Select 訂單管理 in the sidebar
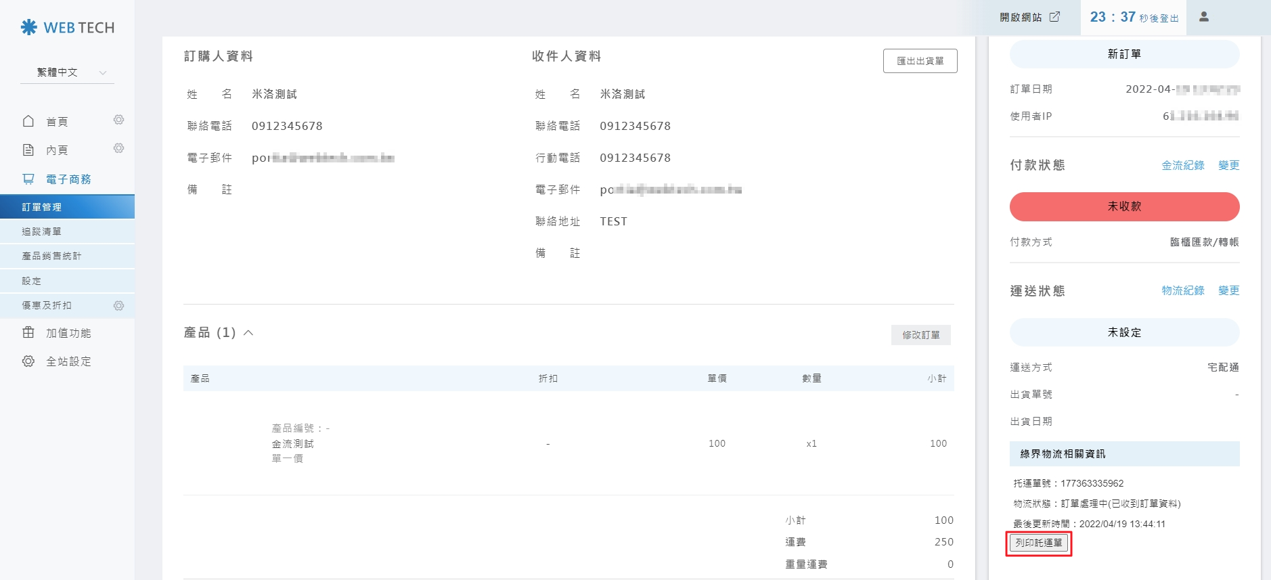 tap(42, 207)
